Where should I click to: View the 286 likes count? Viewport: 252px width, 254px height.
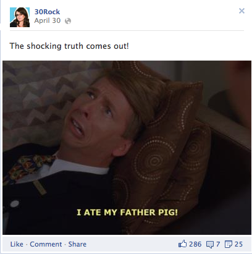pyautogui.click(x=195, y=244)
